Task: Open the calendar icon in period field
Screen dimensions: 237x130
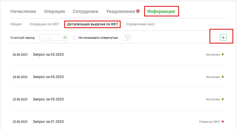Action: pyautogui.click(x=65, y=38)
